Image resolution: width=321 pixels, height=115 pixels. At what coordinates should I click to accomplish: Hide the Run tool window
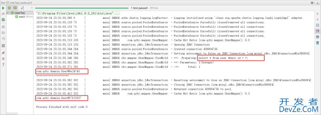(x=318, y=2)
